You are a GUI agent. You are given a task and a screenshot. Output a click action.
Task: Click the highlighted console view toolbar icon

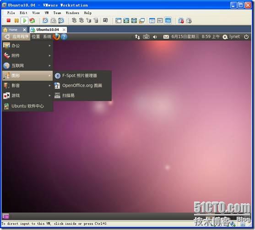tap(168, 21)
